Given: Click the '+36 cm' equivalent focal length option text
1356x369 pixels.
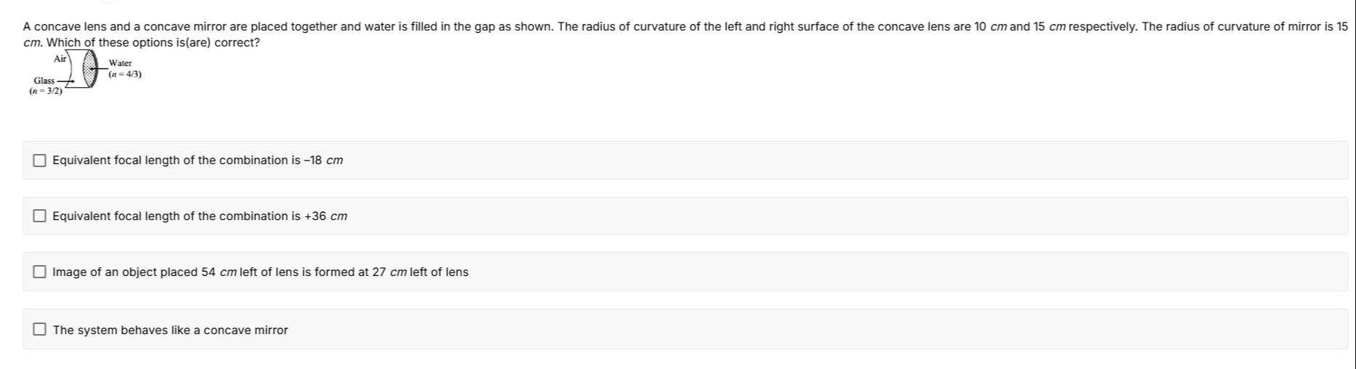Looking at the screenshot, I should click(200, 216).
